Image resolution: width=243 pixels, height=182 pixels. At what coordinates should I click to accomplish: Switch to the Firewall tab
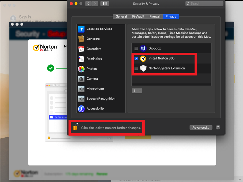tap(155, 16)
